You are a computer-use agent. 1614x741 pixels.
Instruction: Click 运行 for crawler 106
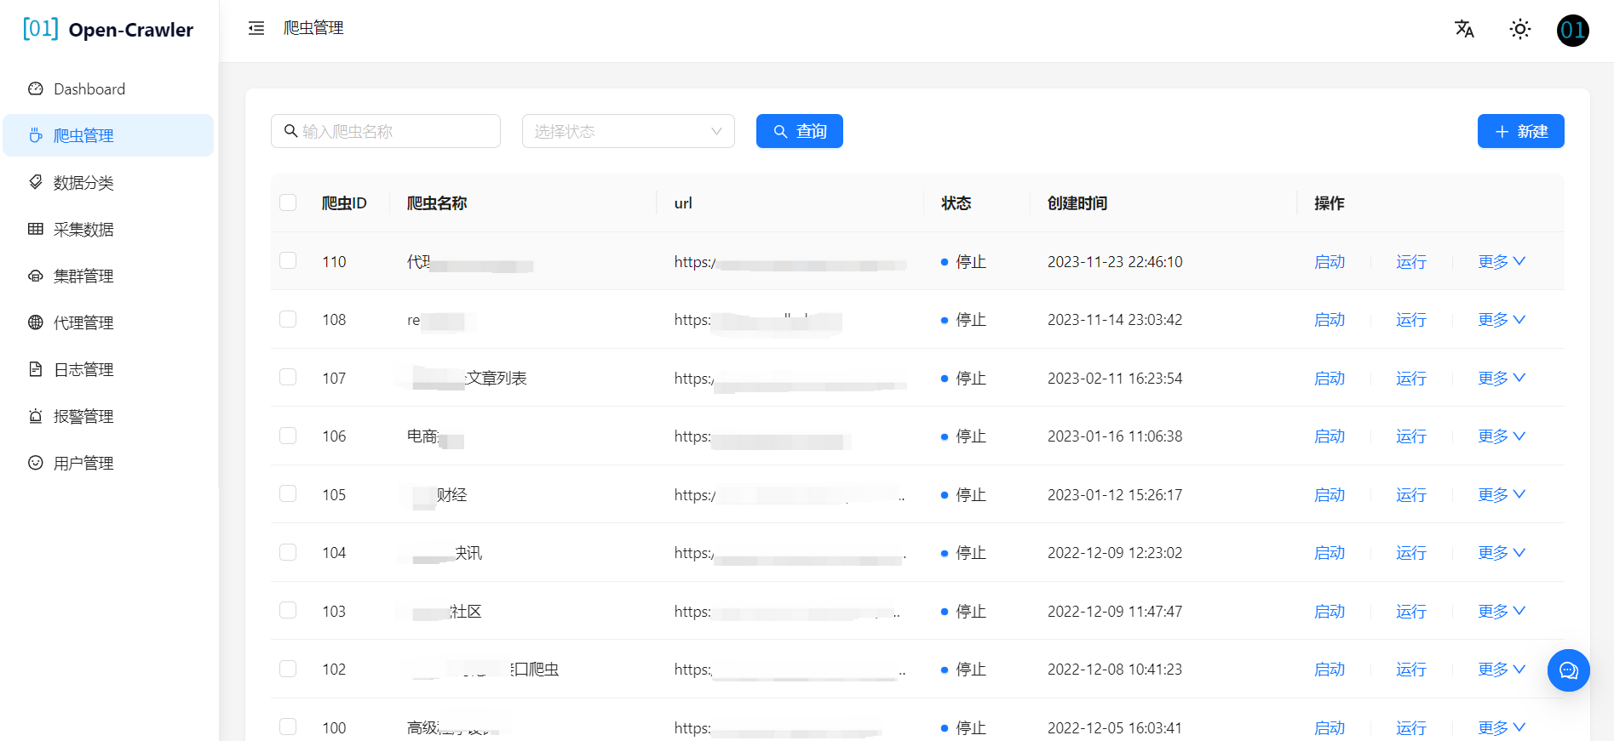tap(1411, 436)
